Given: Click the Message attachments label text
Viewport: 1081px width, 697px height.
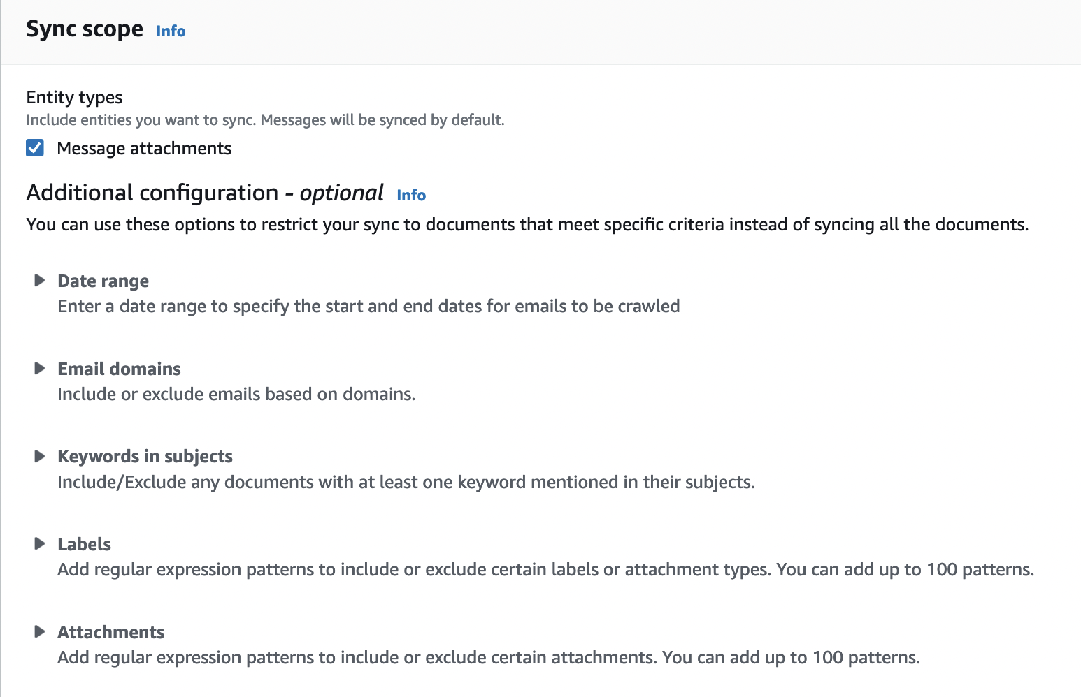Looking at the screenshot, I should point(144,148).
